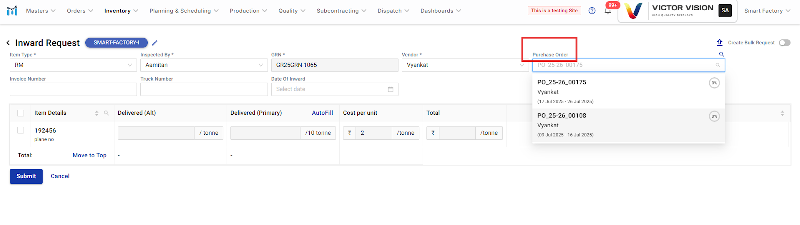The width and height of the screenshot is (800, 225).
Task: Click the AutoFill link in Delivered column
Action: [322, 113]
